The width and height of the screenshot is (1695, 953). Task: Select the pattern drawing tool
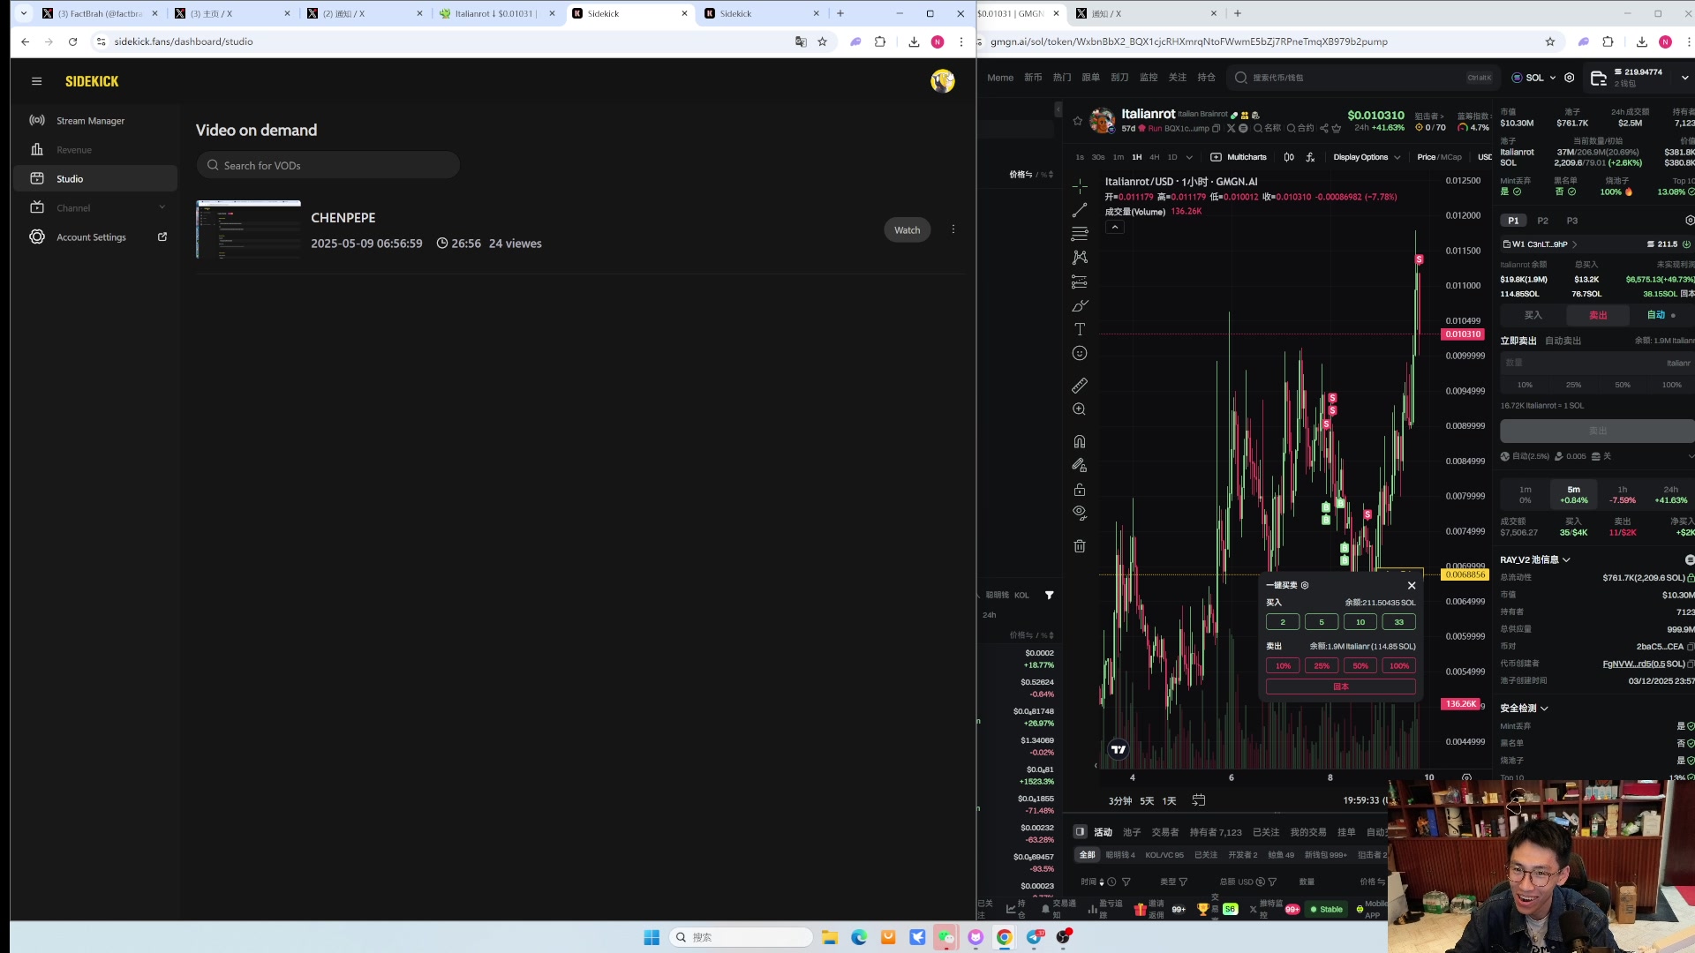click(1080, 258)
